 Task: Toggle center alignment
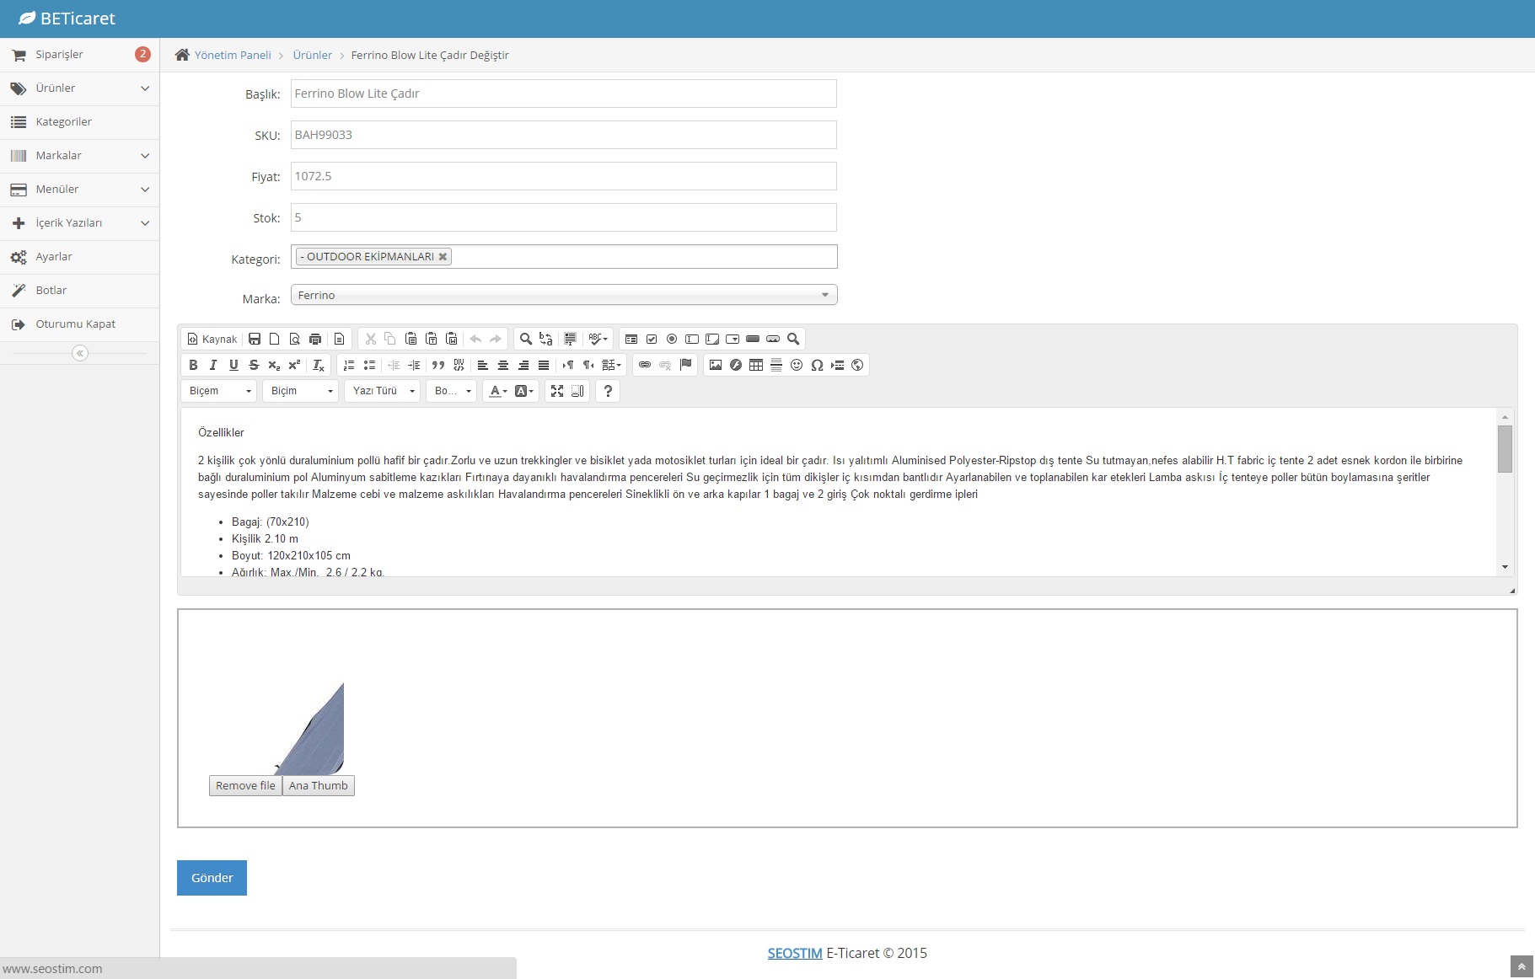pos(503,365)
